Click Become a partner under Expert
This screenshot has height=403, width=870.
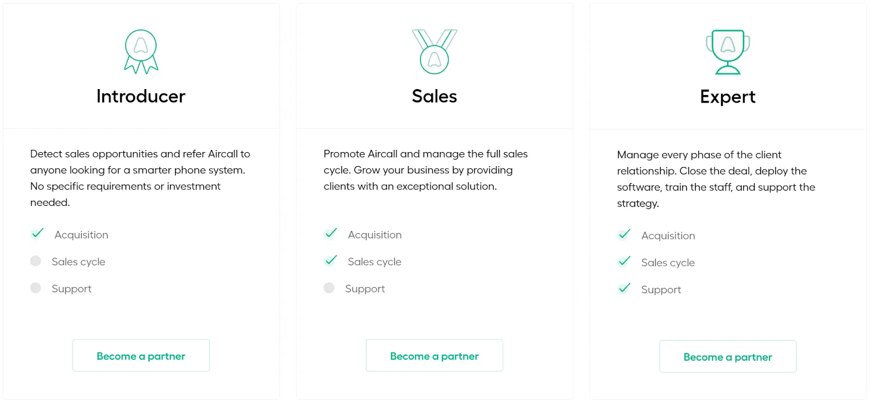[728, 356]
